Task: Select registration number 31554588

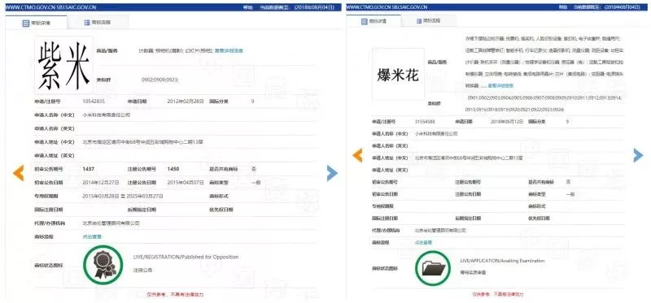Action: tap(425, 122)
